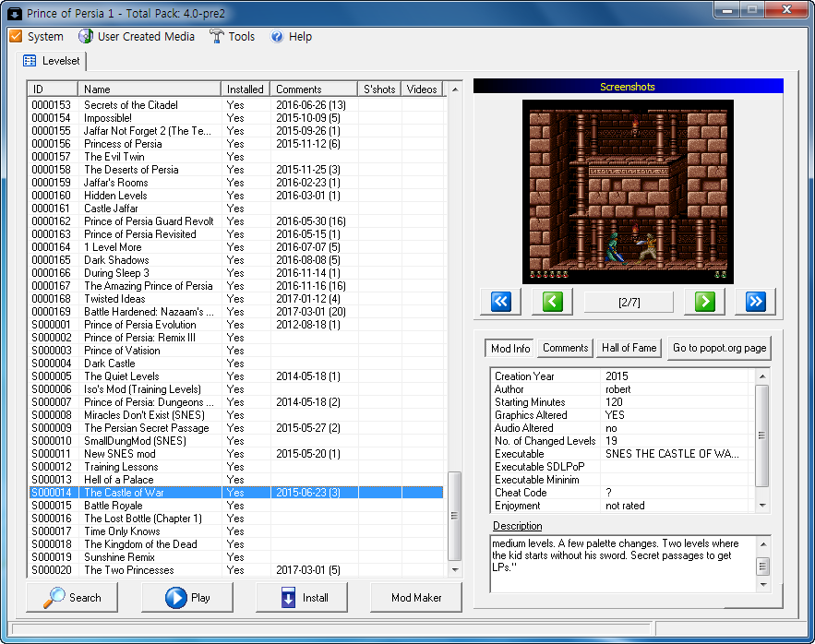The image size is (815, 644).
Task: Select the row 'Hell of a Palace'
Action: coord(236,479)
